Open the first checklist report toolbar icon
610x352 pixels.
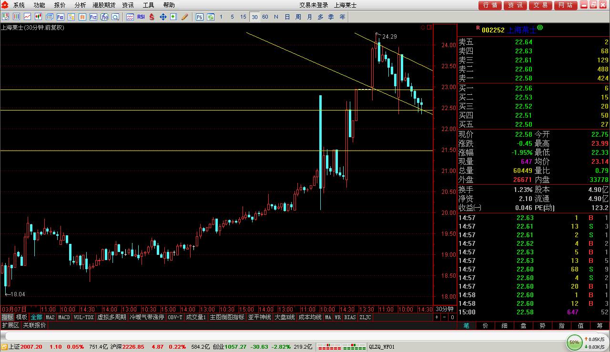point(5,17)
